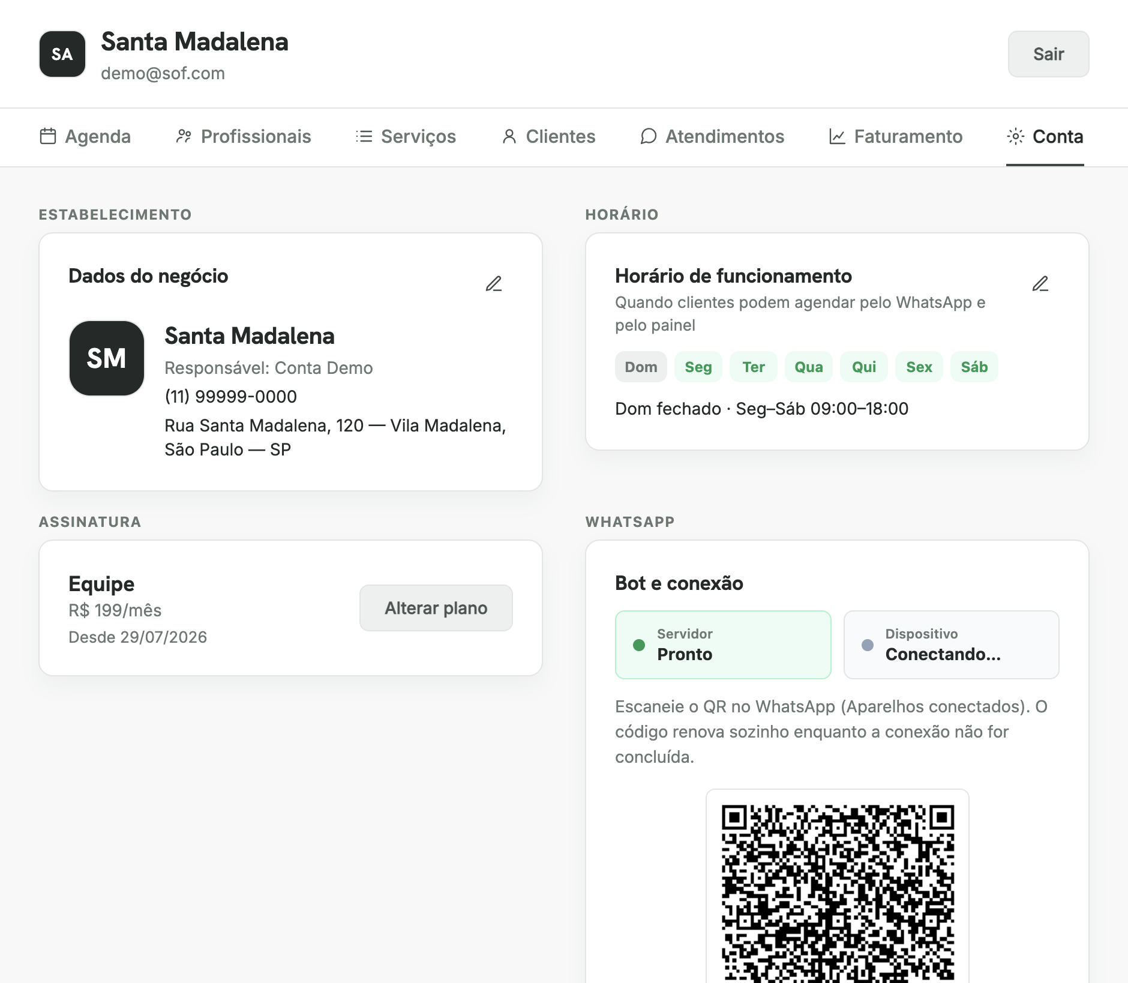The height and width of the screenshot is (983, 1128).
Task: Select the Ter day chip
Action: click(754, 367)
